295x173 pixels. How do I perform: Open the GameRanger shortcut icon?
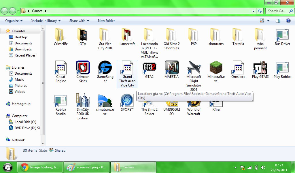(x=105, y=68)
